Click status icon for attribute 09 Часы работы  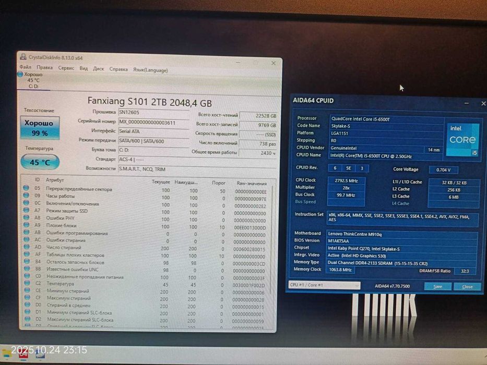click(26, 196)
